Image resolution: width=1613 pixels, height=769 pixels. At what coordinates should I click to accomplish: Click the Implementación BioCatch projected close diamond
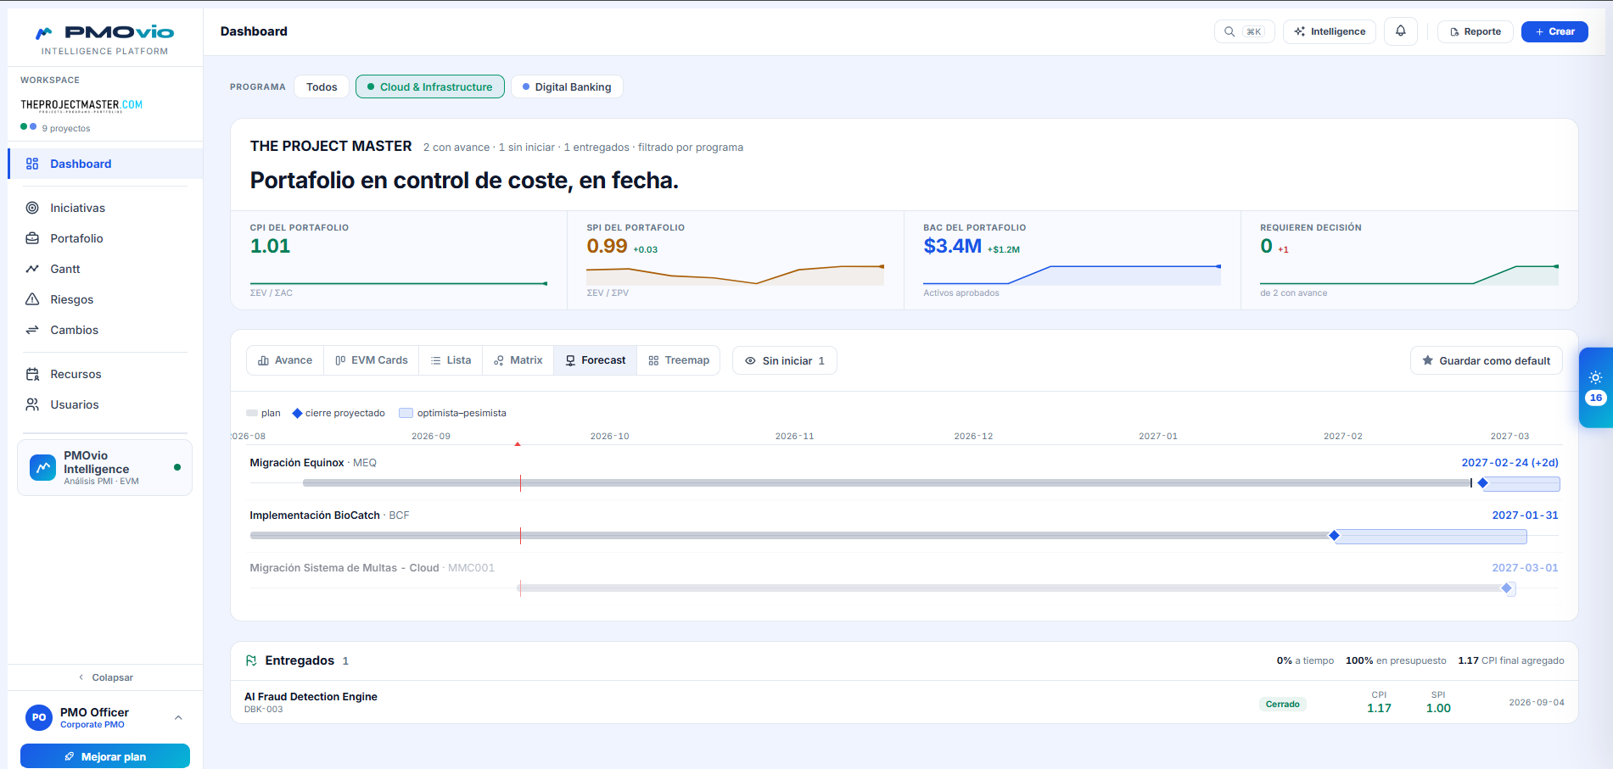[x=1335, y=535]
